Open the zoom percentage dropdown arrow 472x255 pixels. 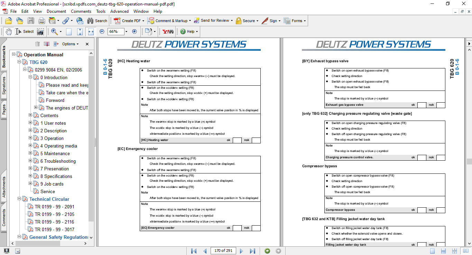pyautogui.click(x=126, y=31)
